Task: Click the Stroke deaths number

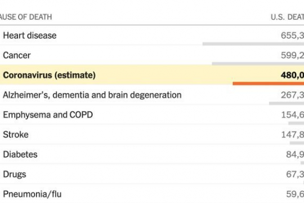Action: pyautogui.click(x=293, y=135)
